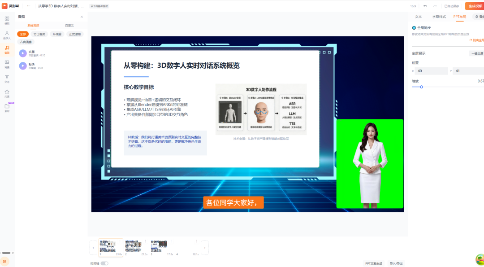
Task: Click the round avatar icon at bottom-left
Action: tap(4, 262)
